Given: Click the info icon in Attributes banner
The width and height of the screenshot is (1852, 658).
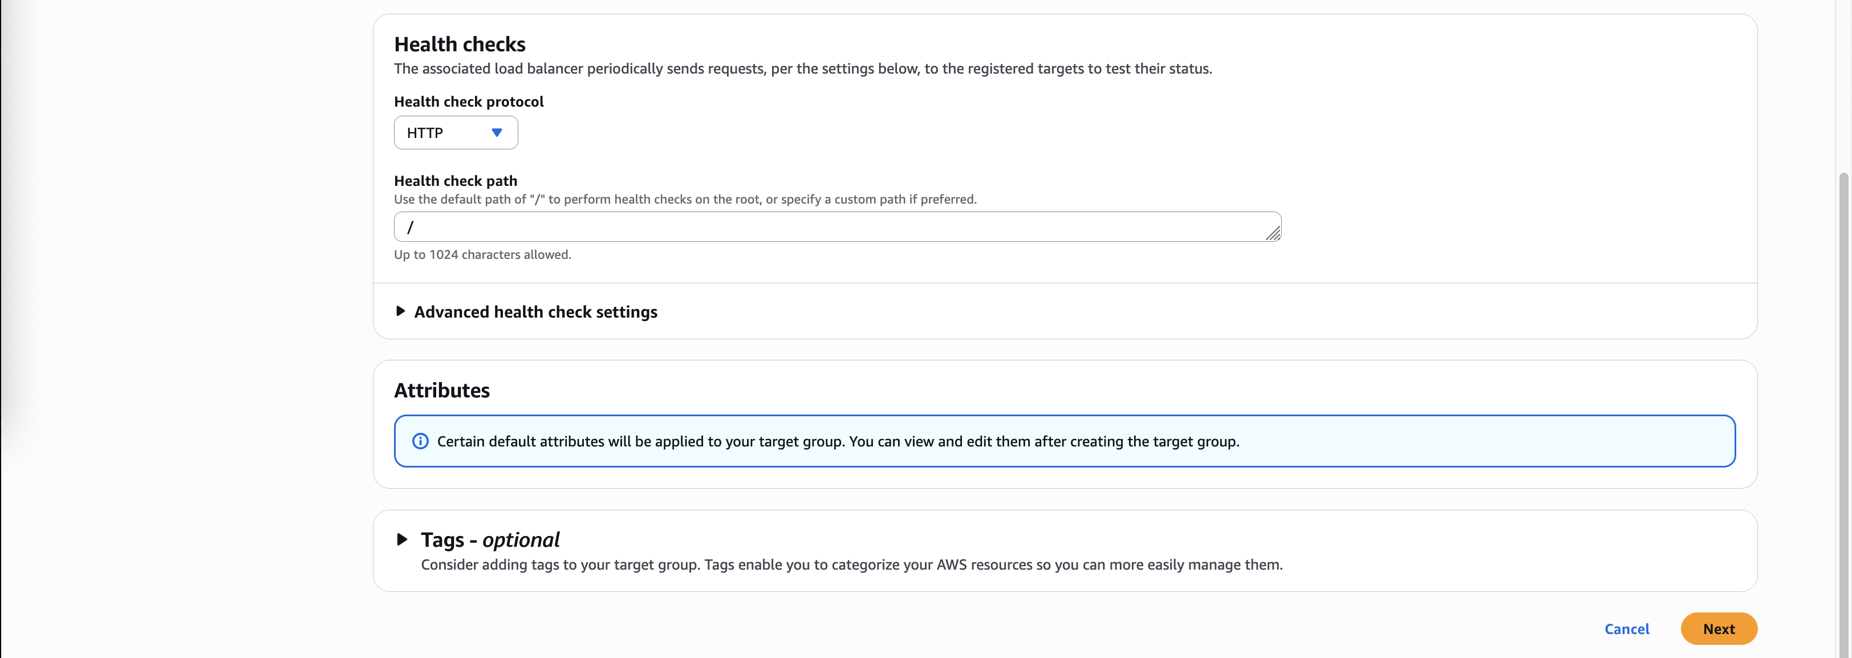Looking at the screenshot, I should tap(421, 441).
